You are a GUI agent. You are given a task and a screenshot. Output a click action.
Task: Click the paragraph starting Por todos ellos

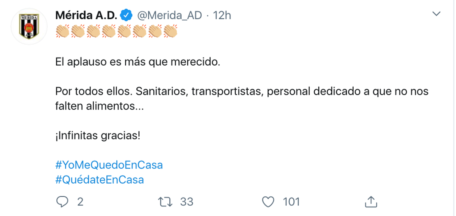click(x=242, y=99)
